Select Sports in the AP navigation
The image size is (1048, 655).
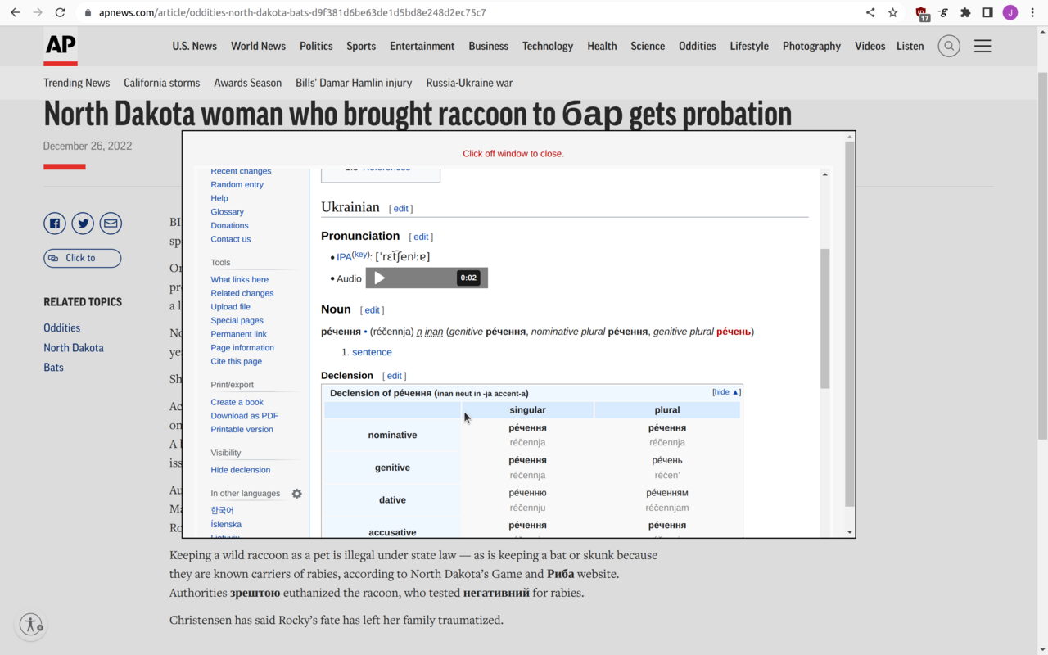361,46
